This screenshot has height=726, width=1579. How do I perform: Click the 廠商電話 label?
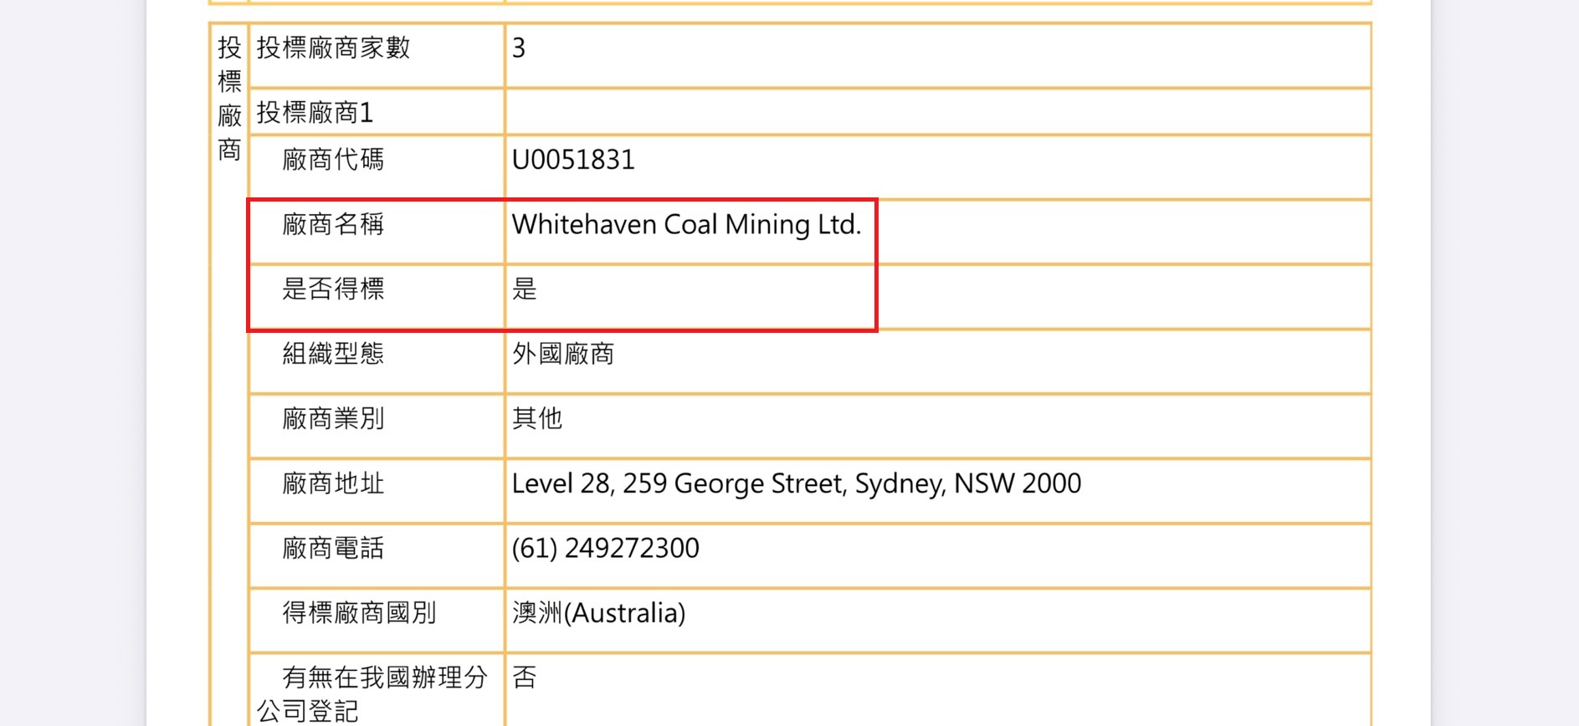point(333,548)
